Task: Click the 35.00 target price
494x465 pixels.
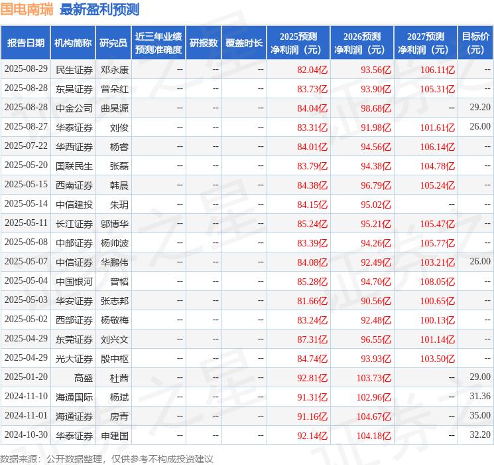Action: [x=480, y=415]
